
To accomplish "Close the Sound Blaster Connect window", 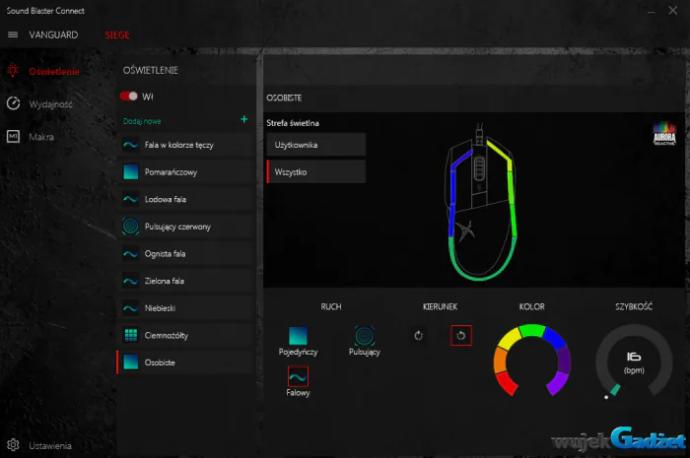I will [673, 10].
